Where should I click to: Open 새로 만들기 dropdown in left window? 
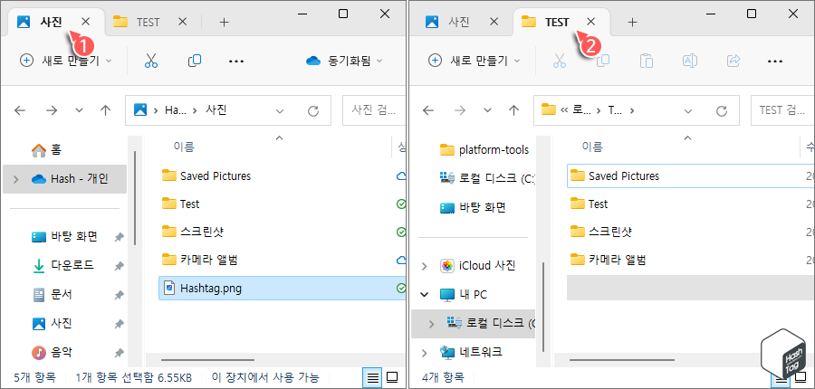coord(66,61)
